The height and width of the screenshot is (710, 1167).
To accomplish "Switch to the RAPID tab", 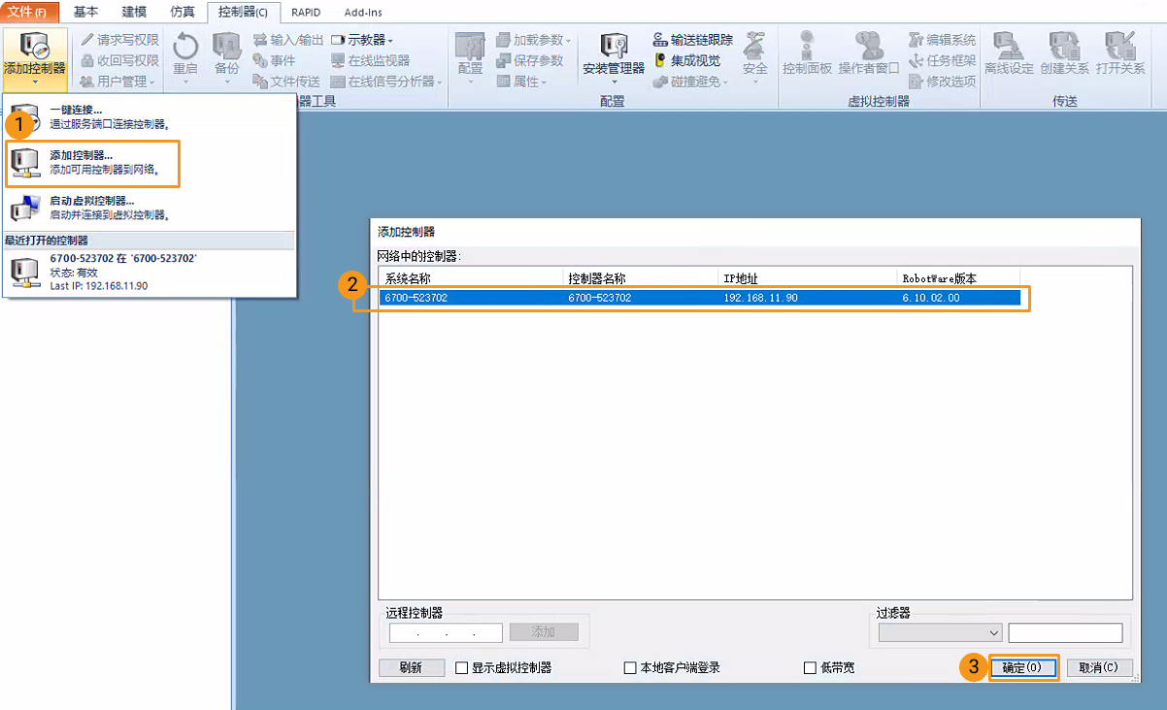I will pos(305,12).
